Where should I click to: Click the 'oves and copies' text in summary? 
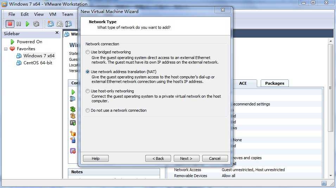click(247, 158)
